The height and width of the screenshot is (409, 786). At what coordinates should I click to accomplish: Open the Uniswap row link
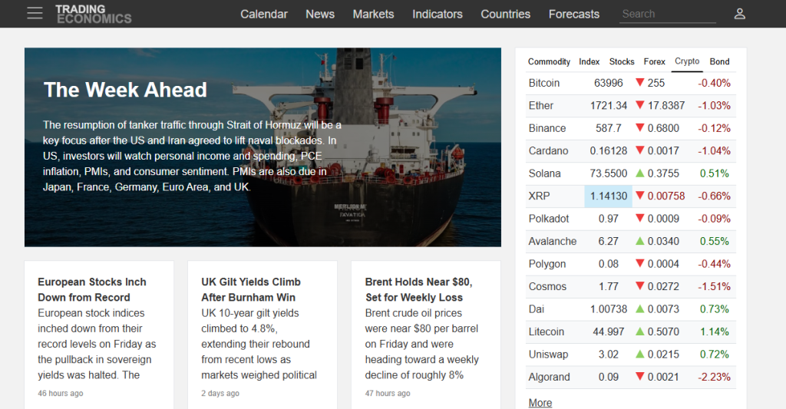click(548, 355)
